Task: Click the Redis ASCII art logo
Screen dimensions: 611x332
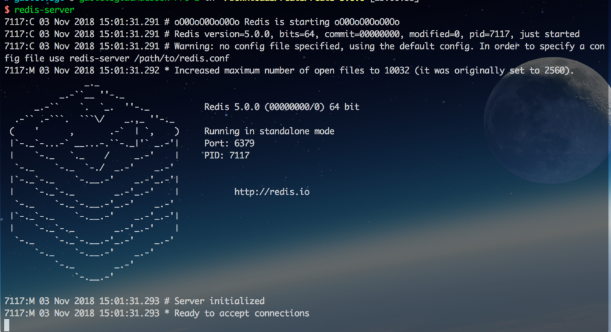Action: pyautogui.click(x=94, y=182)
